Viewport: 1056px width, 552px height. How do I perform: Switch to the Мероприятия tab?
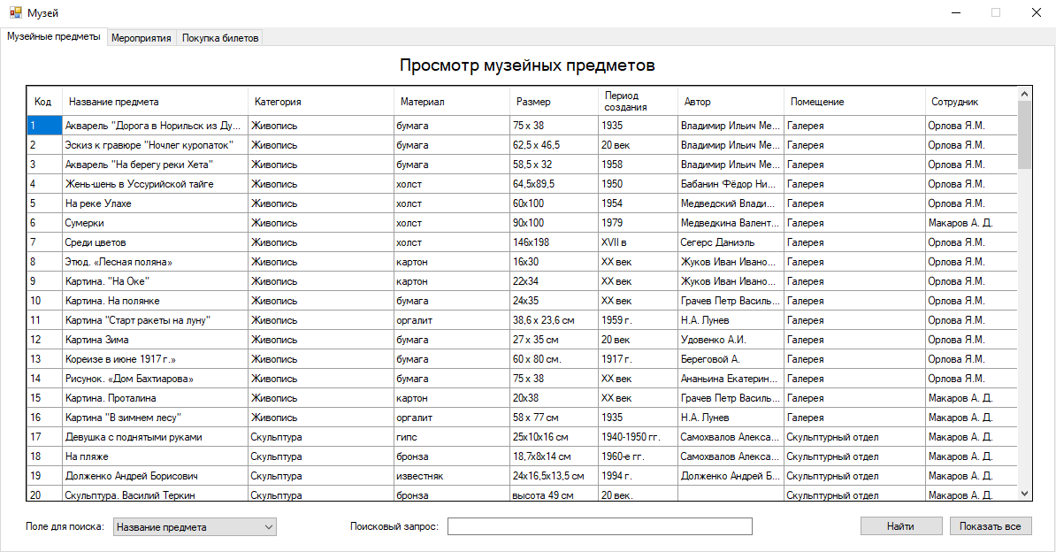coord(141,37)
